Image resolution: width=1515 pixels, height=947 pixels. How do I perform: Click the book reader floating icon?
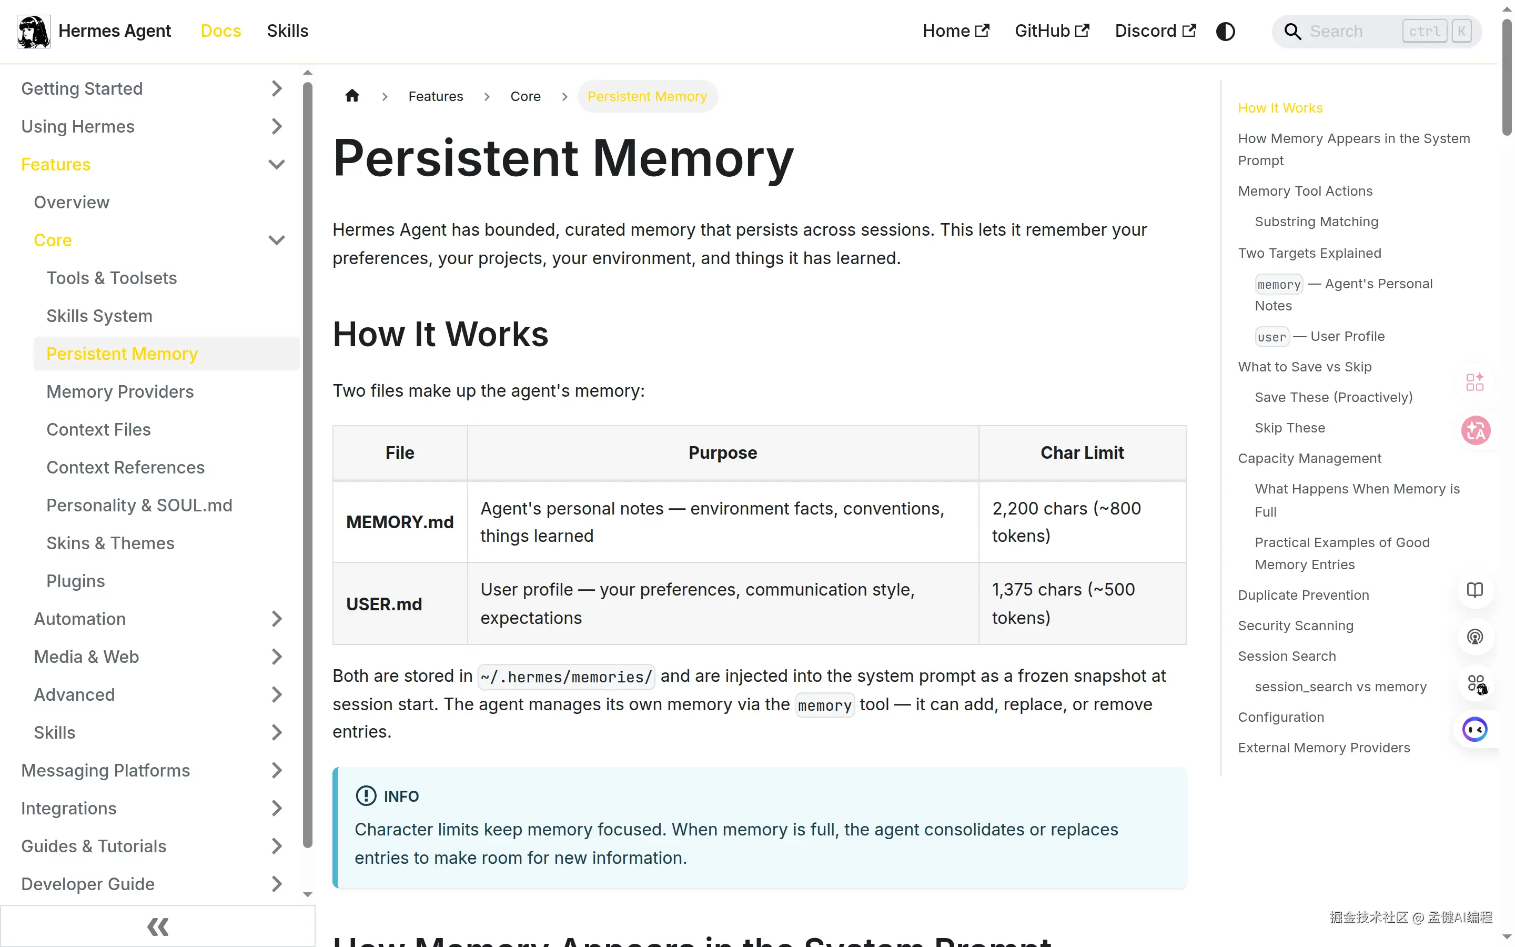coord(1475,590)
